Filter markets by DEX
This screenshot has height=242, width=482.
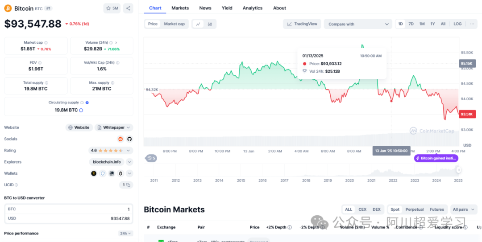(x=377, y=209)
